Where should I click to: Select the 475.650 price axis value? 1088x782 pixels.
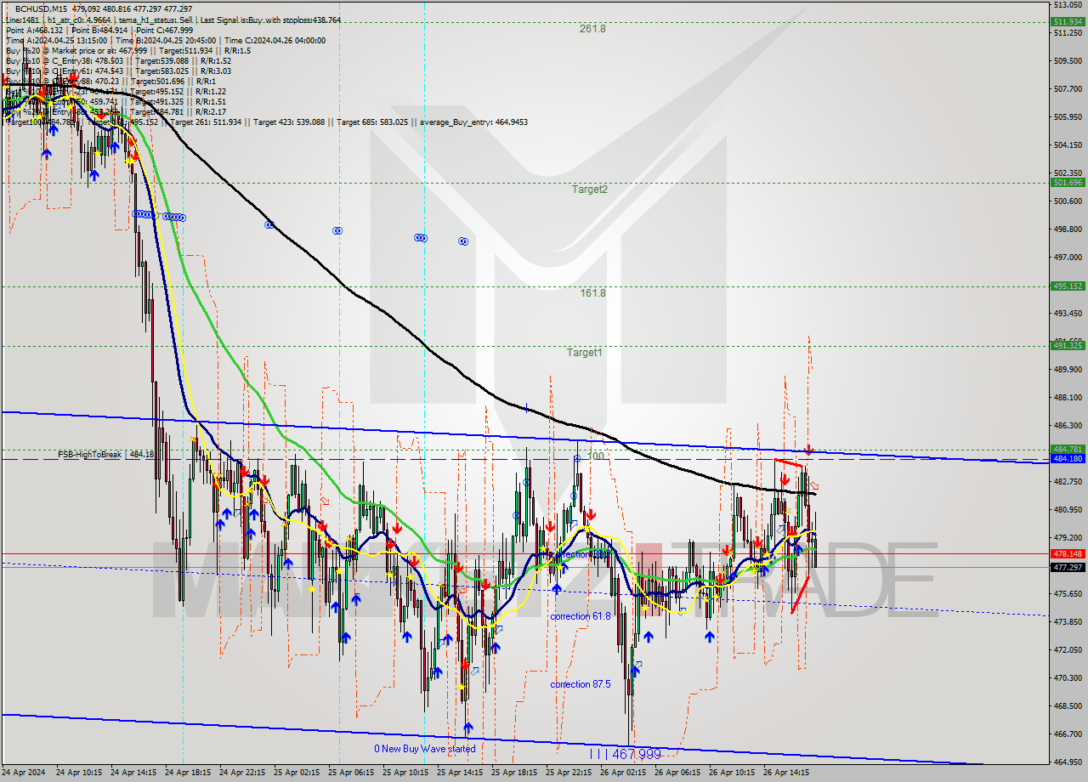[1067, 594]
